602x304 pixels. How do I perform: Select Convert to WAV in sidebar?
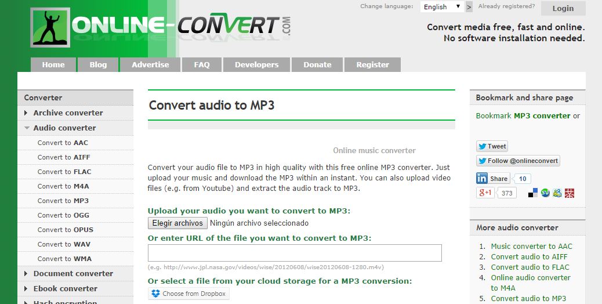64,244
